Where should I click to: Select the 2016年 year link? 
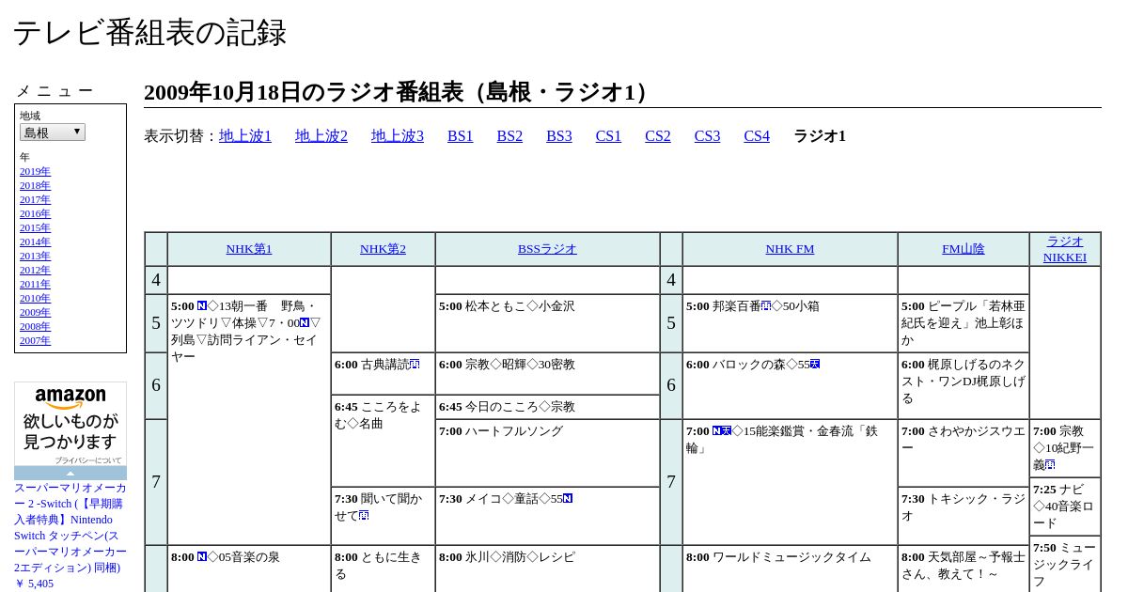[35, 213]
